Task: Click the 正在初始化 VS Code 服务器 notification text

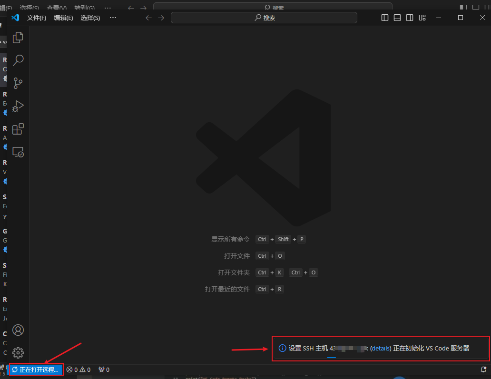Action: point(431,349)
